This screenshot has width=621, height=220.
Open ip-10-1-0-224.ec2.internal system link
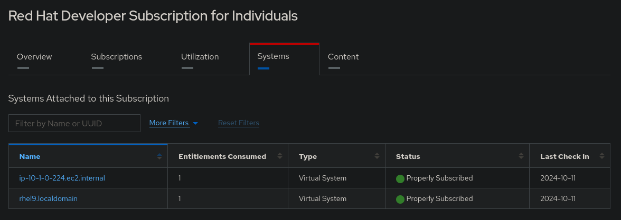(62, 178)
